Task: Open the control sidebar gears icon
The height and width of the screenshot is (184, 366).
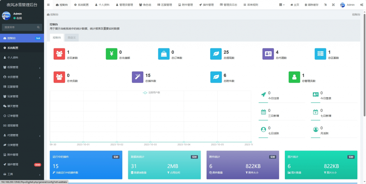Action: [x=361, y=5]
